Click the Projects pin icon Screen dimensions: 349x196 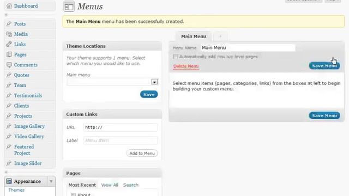(9, 116)
